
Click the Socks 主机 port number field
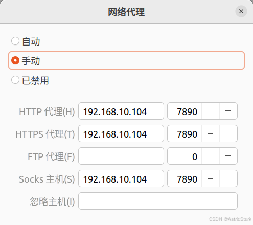coord(185,178)
